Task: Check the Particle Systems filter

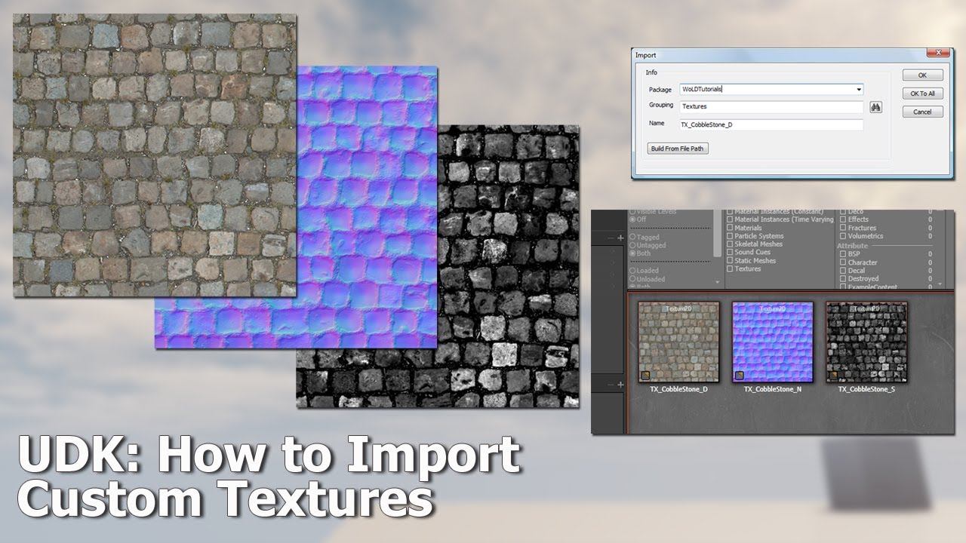Action: click(730, 236)
